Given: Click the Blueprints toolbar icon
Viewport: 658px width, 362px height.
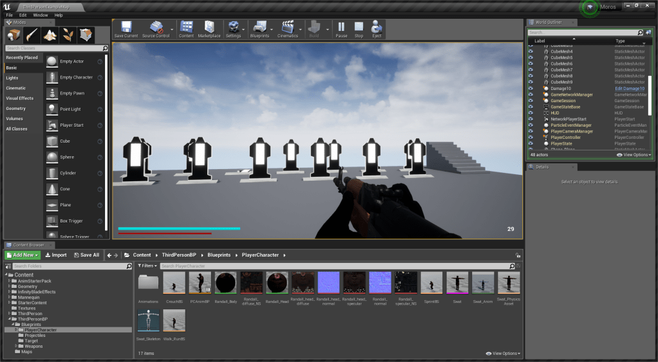Looking at the screenshot, I should click(259, 27).
